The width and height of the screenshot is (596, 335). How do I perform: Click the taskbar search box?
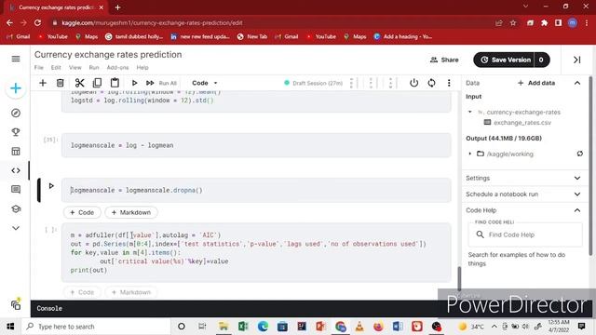[x=95, y=327]
